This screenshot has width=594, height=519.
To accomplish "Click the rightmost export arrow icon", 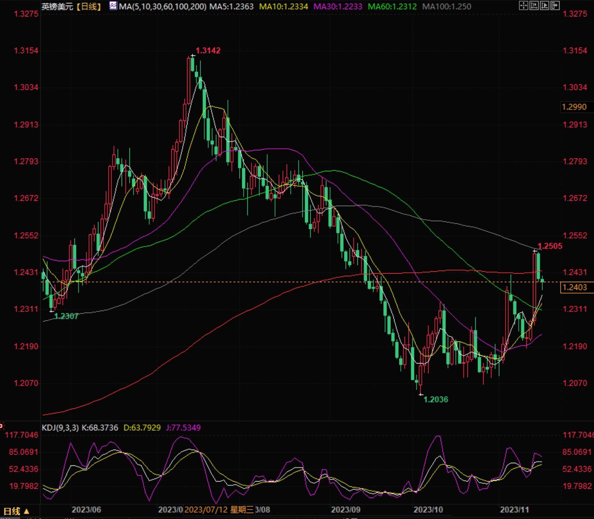I will [x=555, y=5].
